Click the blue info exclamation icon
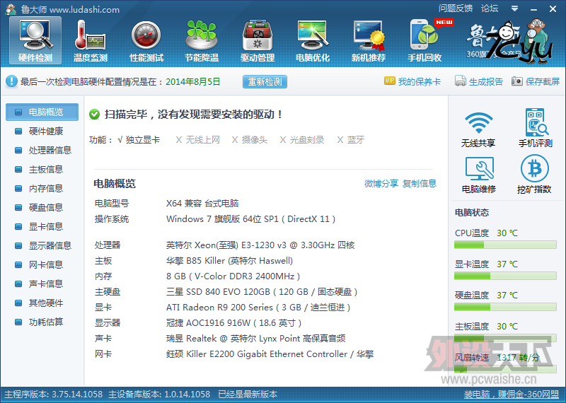Viewport: 566px width, 403px height. 11,81
